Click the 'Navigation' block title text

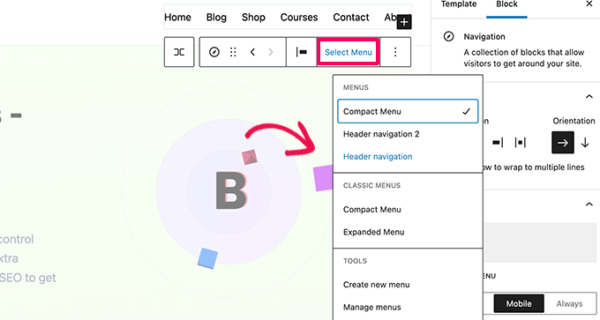(x=484, y=36)
